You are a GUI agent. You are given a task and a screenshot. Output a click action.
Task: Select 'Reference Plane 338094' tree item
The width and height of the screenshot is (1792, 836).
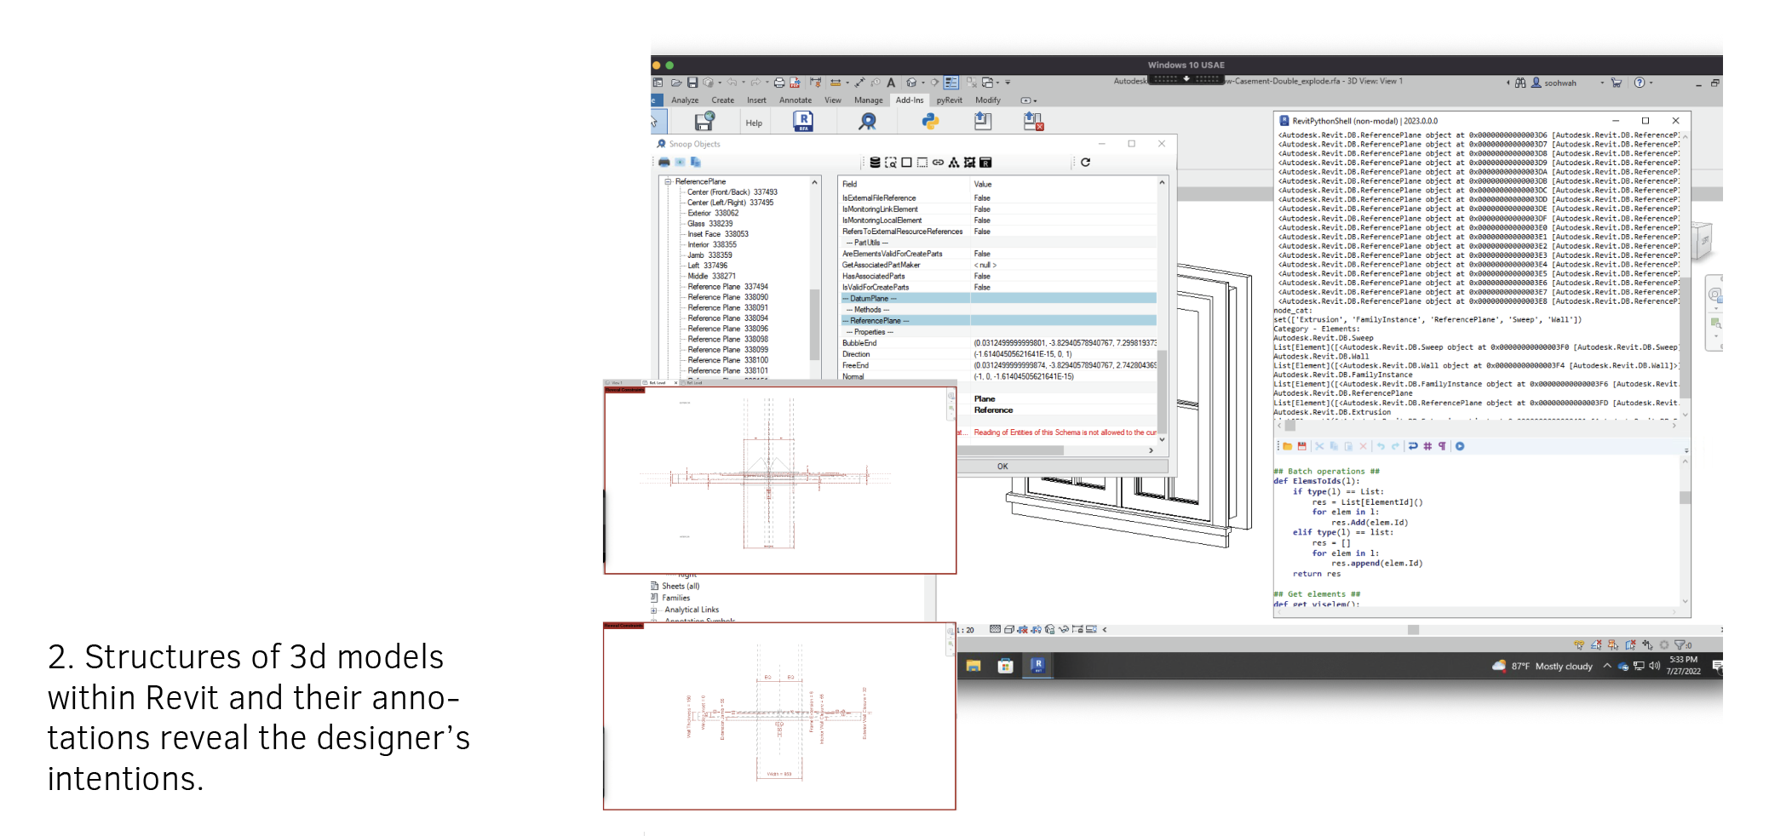(x=728, y=318)
